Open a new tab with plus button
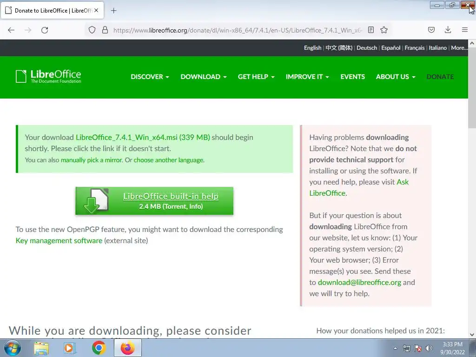This screenshot has height=357, width=476. [113, 11]
